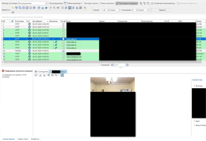Viewport: 206px width, 141px height.
Task: Expand the Filters section in Properties
Action: click(194, 86)
